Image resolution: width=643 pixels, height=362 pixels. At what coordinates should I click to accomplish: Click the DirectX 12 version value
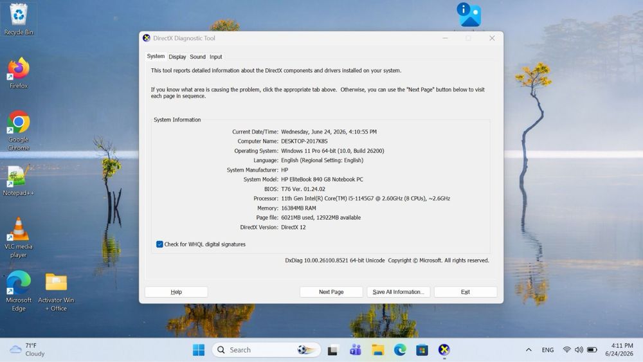293,227
